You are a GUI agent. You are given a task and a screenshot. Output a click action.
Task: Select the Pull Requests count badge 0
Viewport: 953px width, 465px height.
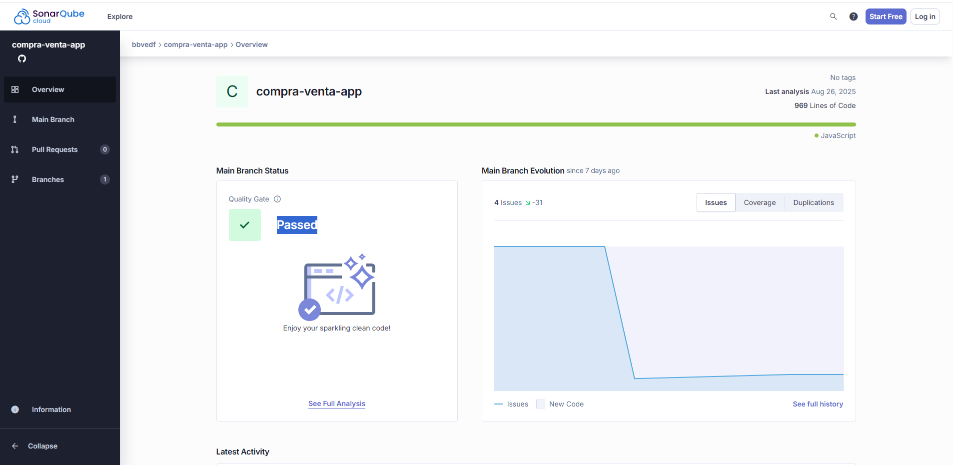point(105,149)
